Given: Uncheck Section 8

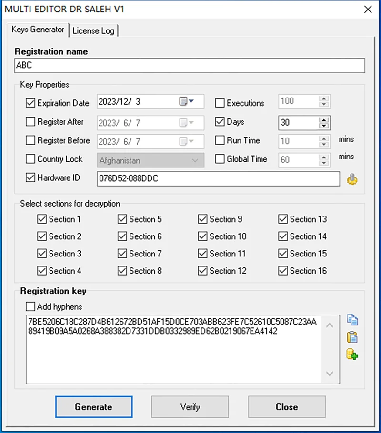Looking at the screenshot, I should click(122, 271).
